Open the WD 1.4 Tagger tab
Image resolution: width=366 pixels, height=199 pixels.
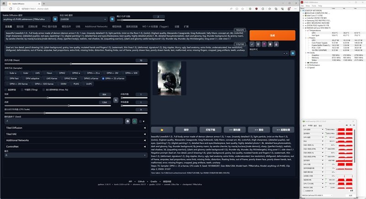(x=155, y=27)
